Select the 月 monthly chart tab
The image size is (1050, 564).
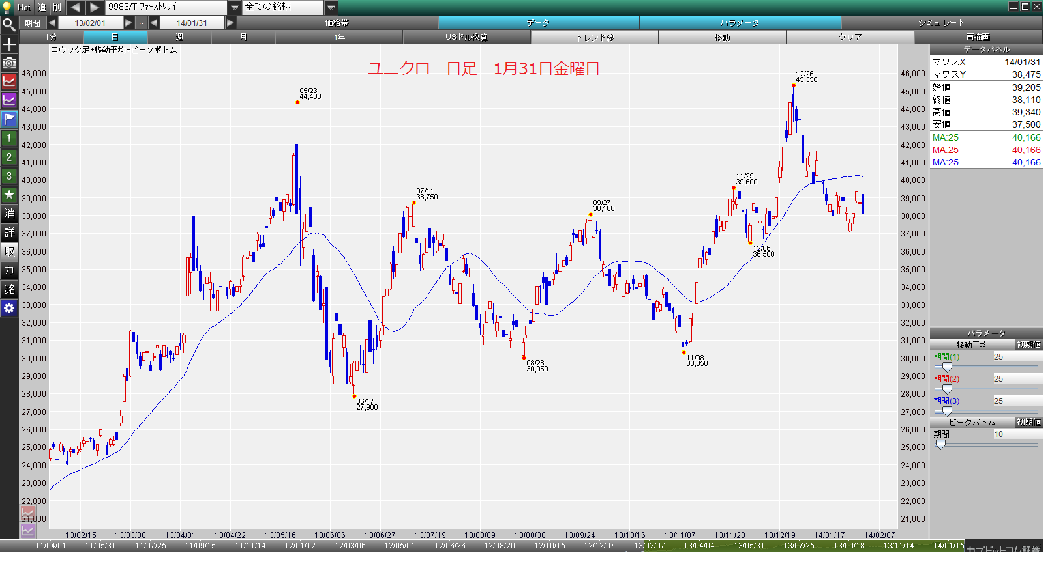pos(243,37)
